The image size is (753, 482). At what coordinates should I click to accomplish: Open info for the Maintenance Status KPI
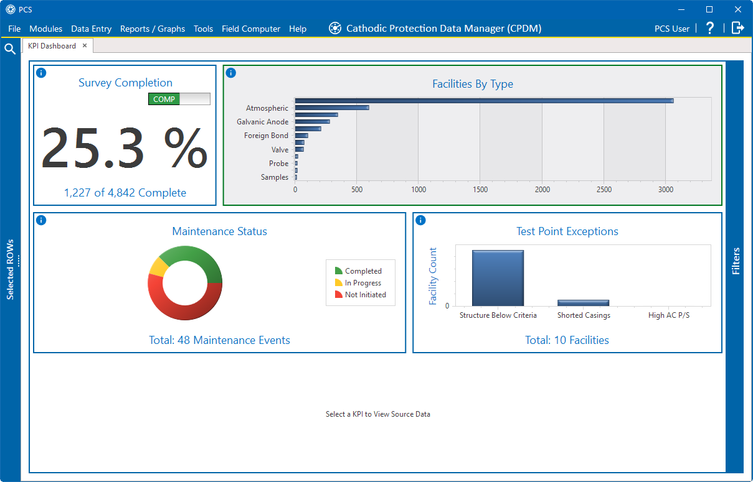tap(41, 220)
